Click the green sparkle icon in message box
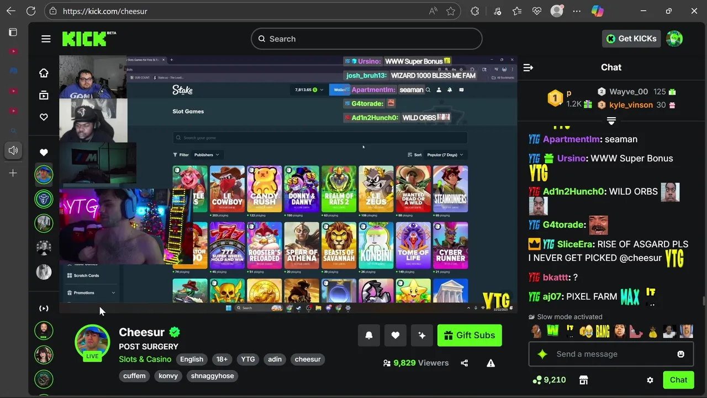The height and width of the screenshot is (398, 707). coord(542,354)
